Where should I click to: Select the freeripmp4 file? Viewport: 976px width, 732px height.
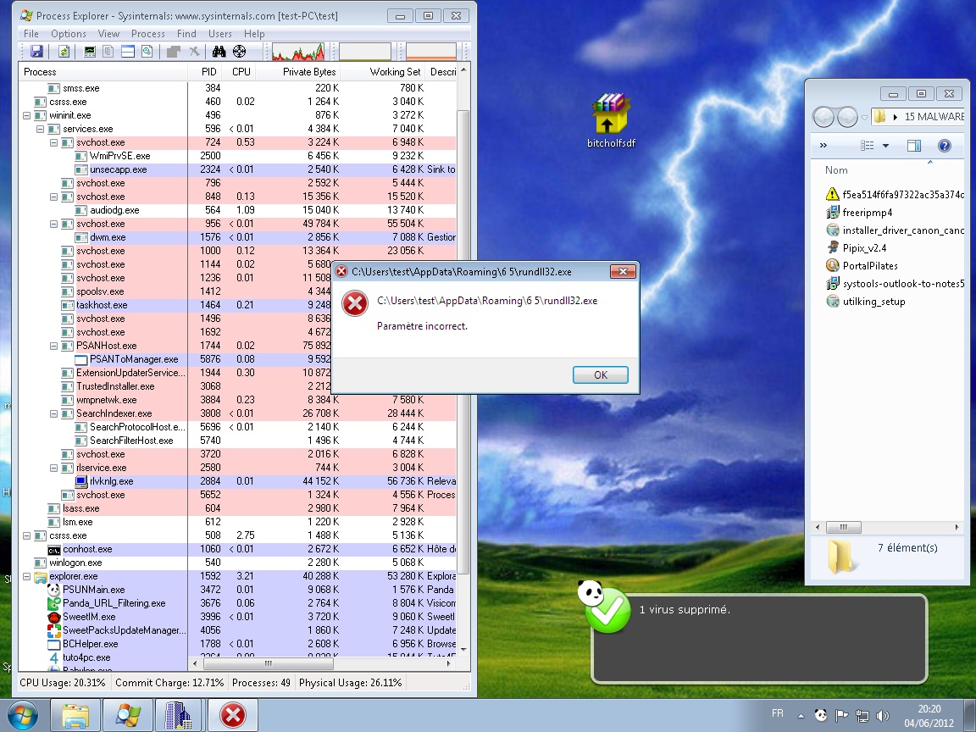(860, 213)
